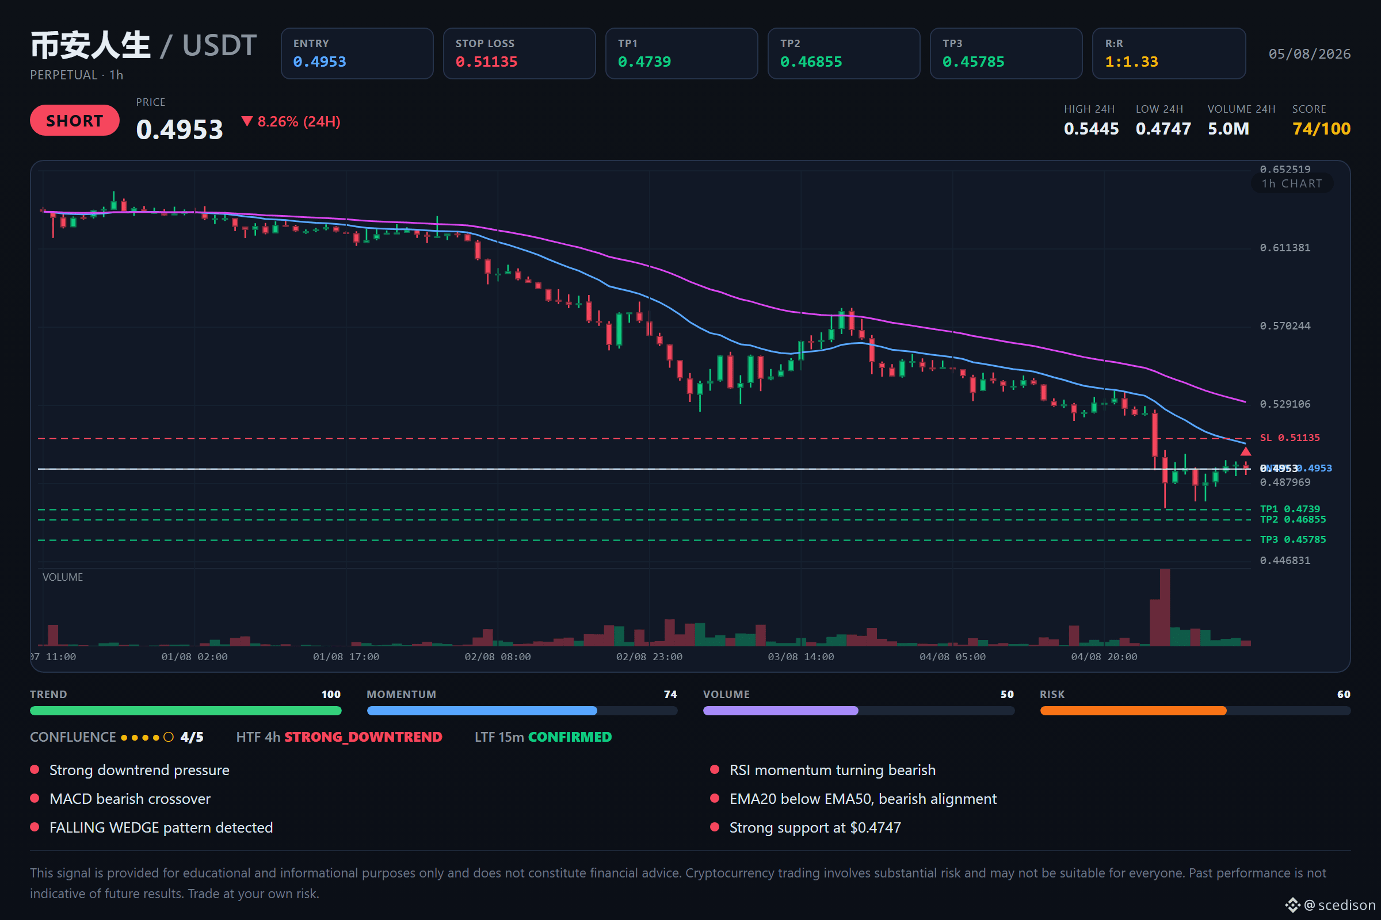Viewport: 1381px width, 920px height.
Task: Click the 0.652519 price axis label
Action: coord(1285,169)
